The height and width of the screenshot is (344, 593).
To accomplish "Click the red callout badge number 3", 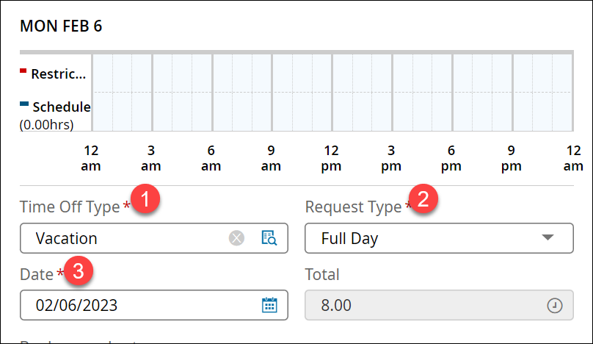I will click(82, 269).
